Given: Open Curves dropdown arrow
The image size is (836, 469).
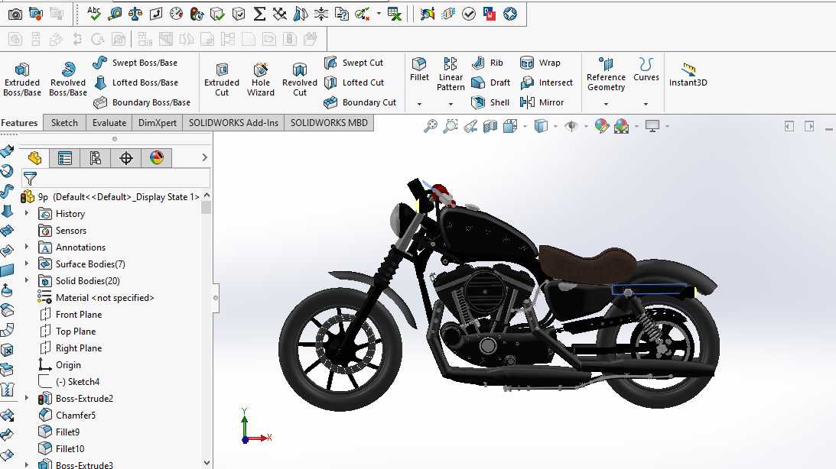Looking at the screenshot, I should (646, 104).
